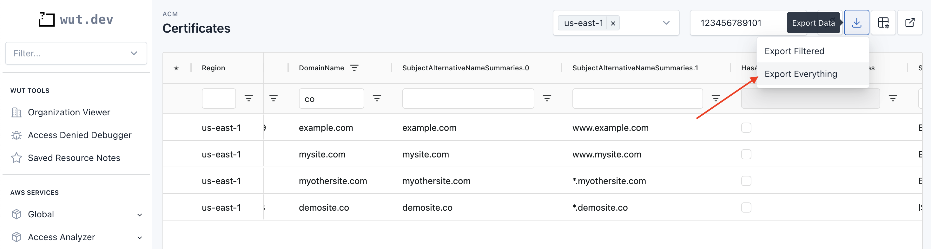The width and height of the screenshot is (931, 249).
Task: Click the Export Data download icon
Action: click(x=856, y=23)
